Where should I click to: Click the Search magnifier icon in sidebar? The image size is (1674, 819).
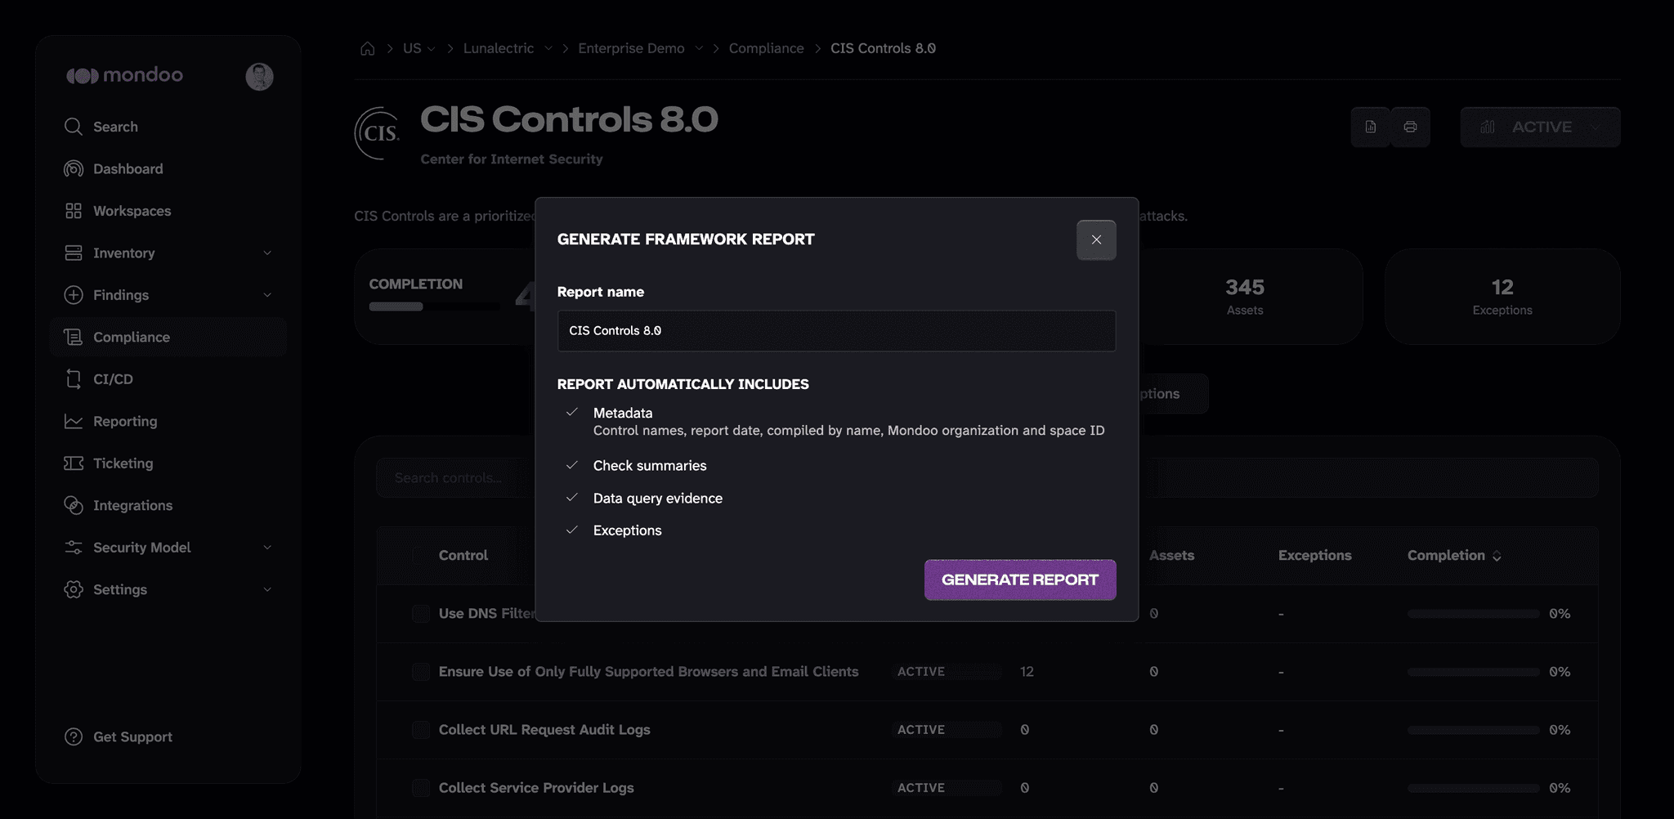(x=74, y=127)
